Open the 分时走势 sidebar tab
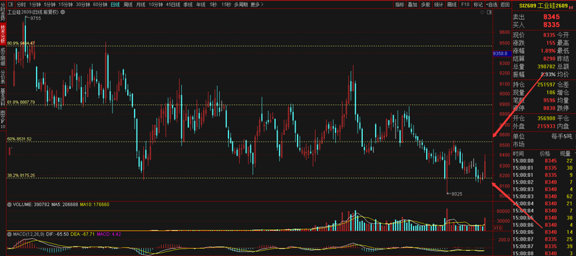Image resolution: width=576 pixels, height=256 pixels. tap(3, 11)
